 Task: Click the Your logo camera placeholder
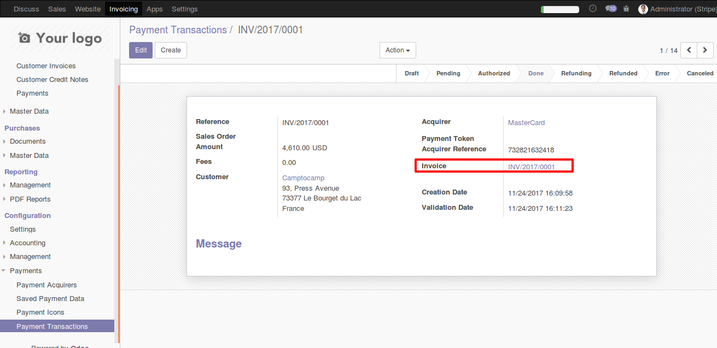pyautogui.click(x=60, y=38)
